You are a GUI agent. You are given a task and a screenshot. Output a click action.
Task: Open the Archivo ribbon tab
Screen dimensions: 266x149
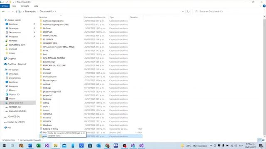[5, 6]
